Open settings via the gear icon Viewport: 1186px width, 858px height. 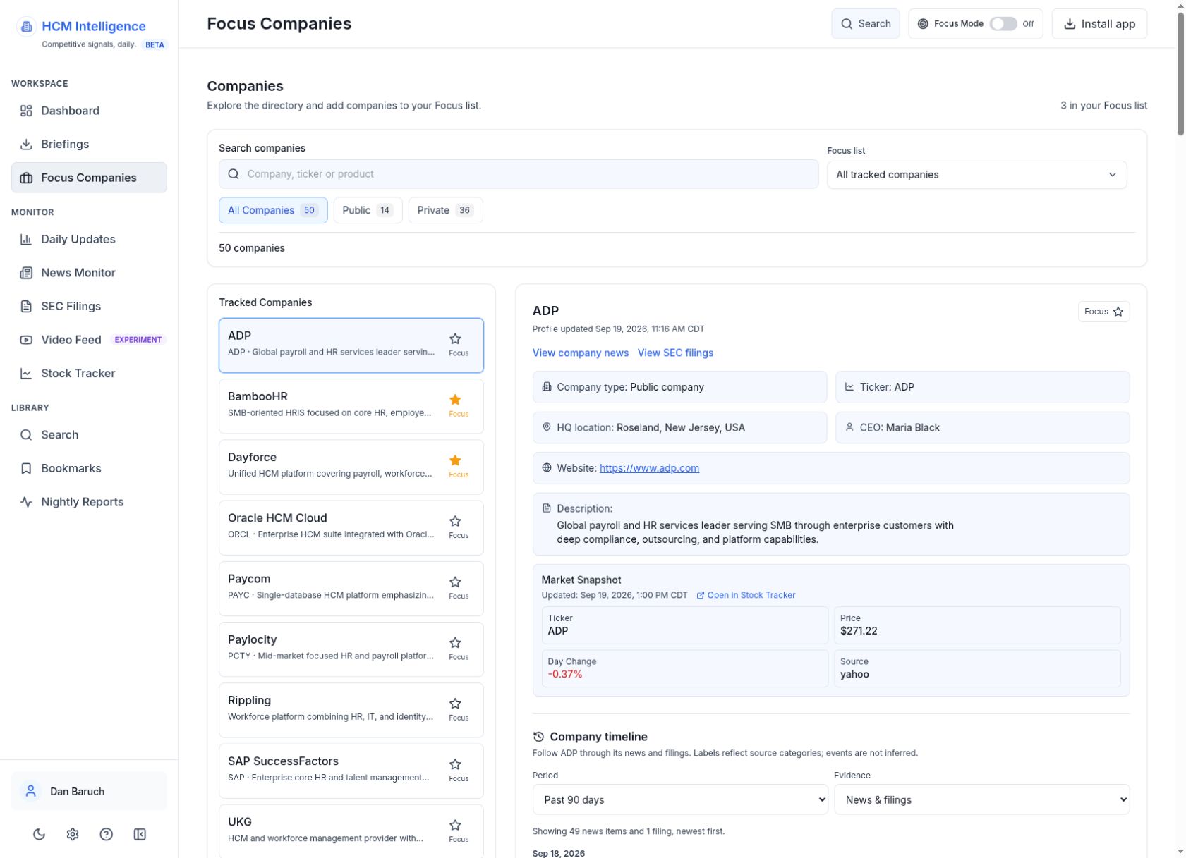pyautogui.click(x=73, y=834)
